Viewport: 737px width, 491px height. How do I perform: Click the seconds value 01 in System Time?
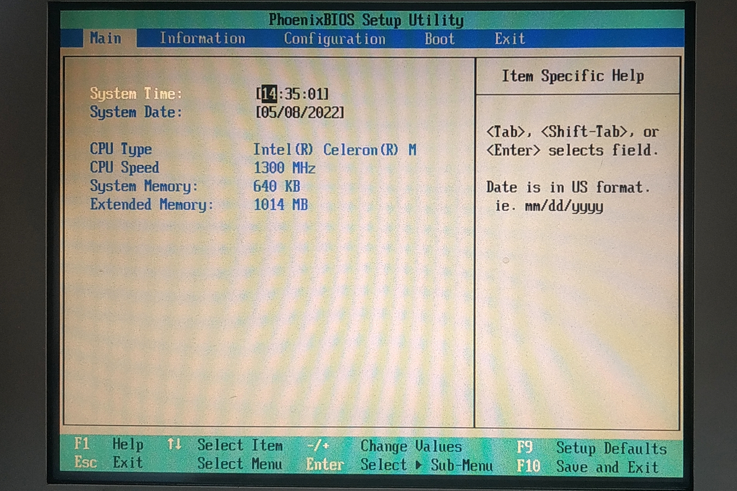[316, 94]
